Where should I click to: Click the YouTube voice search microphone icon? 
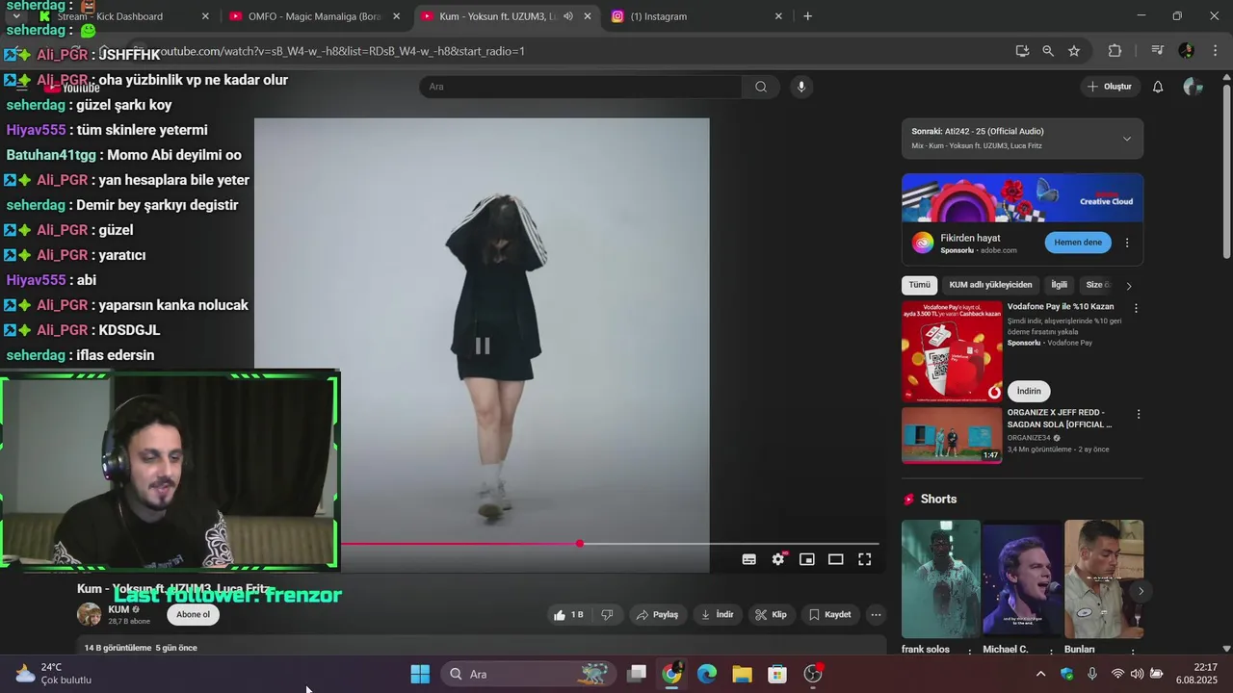(800, 87)
